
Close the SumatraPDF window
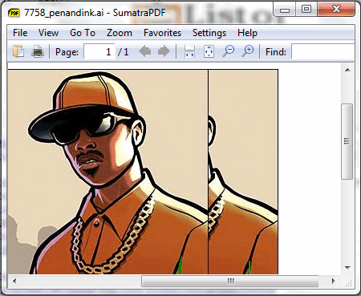pyautogui.click(x=336, y=10)
